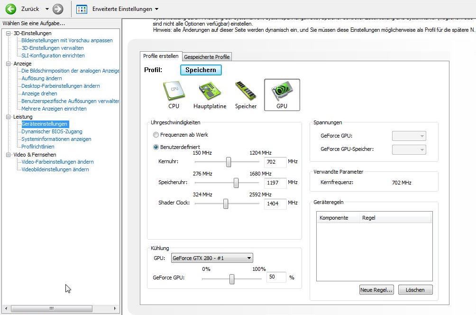
Task: Open Anzeige drehen
Action: click(x=39, y=93)
